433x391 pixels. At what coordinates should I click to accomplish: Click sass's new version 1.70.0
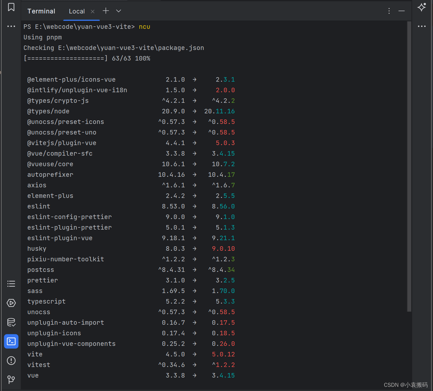(x=223, y=291)
